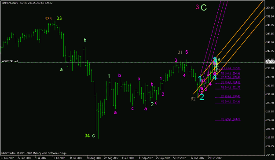Select the large cyan 2 label
The height and width of the screenshot is (160, 275).
(202, 97)
